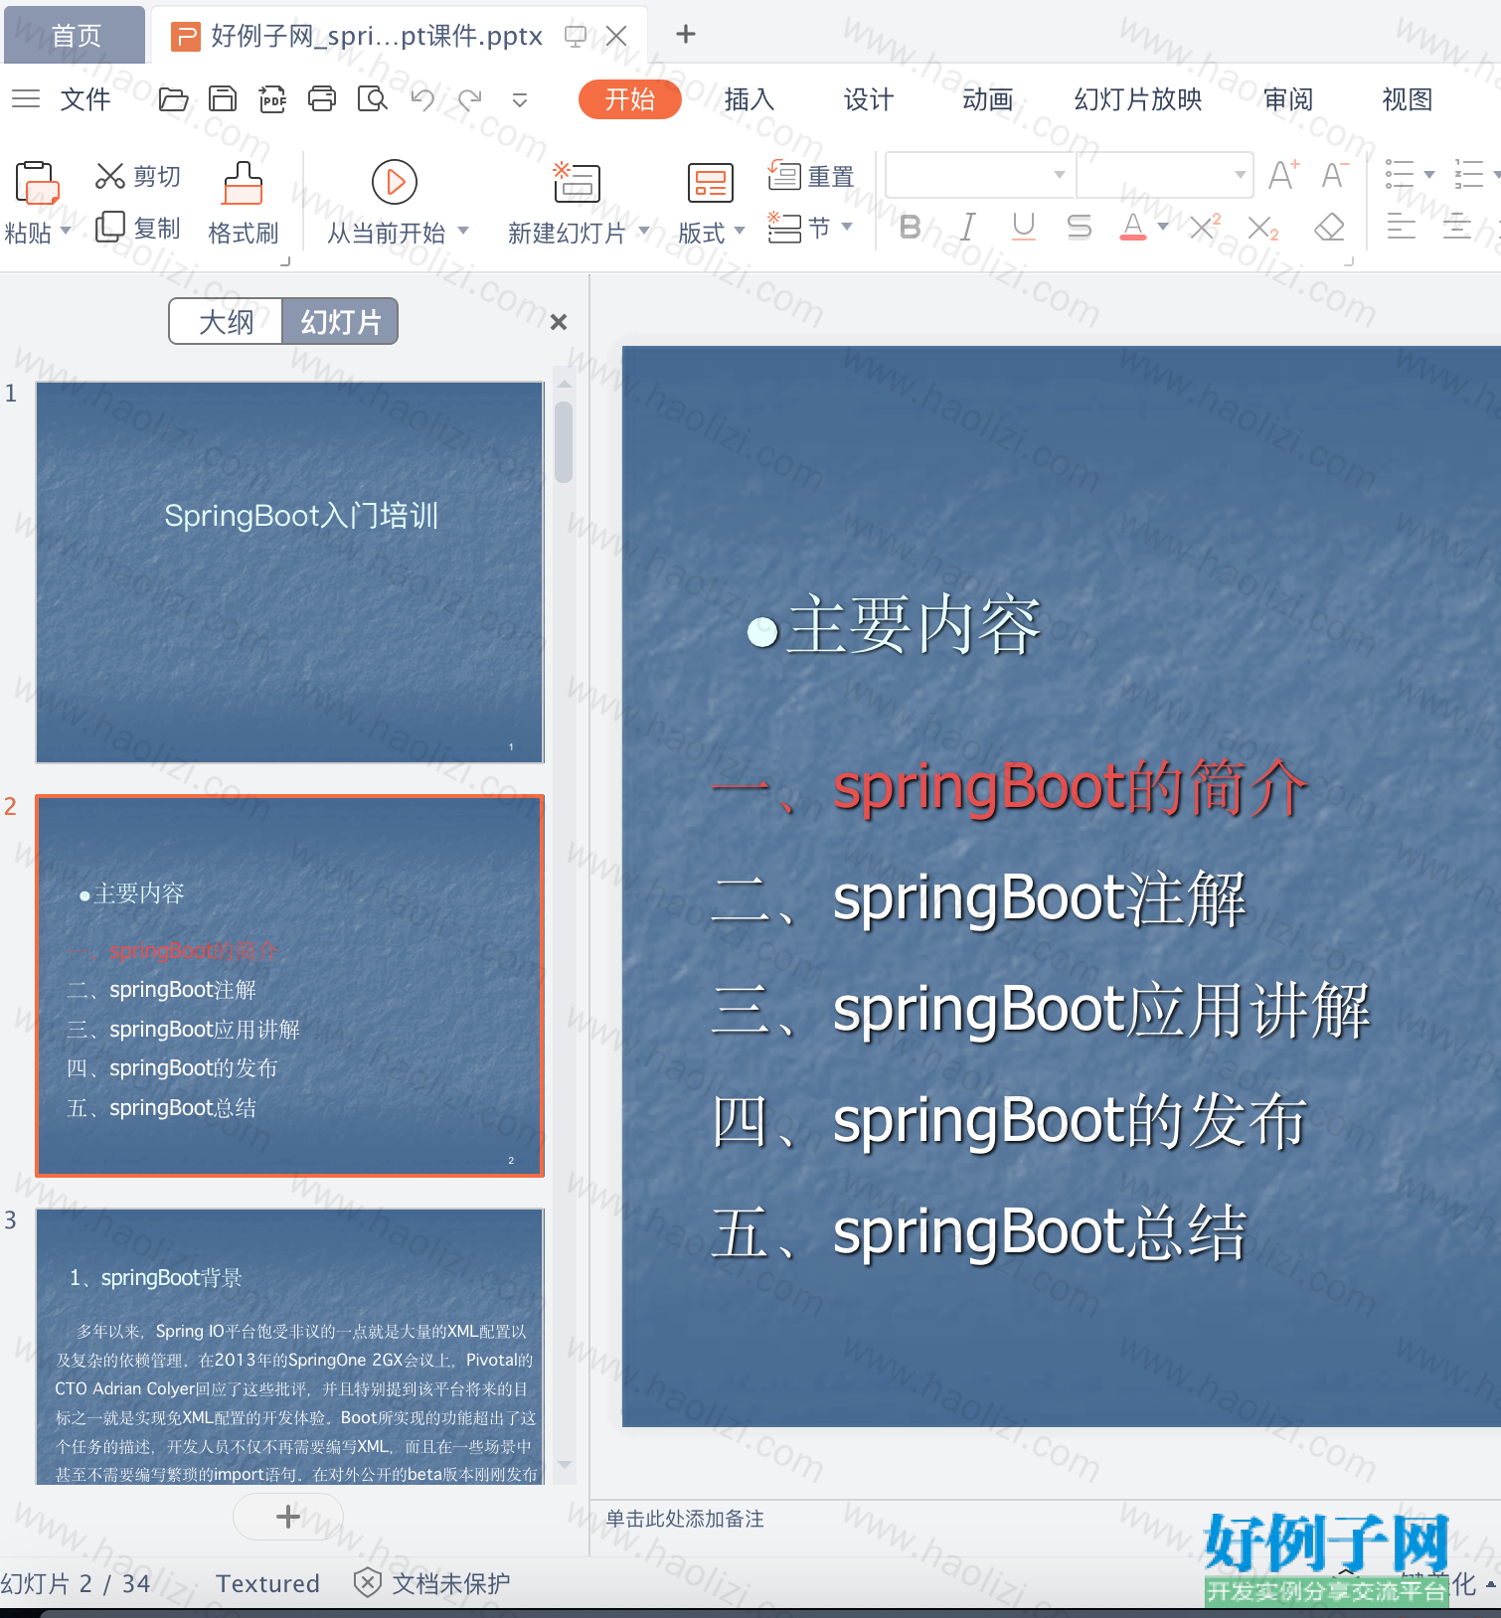The width and height of the screenshot is (1501, 1618).
Task: Open the 文件 menu
Action: point(85,99)
